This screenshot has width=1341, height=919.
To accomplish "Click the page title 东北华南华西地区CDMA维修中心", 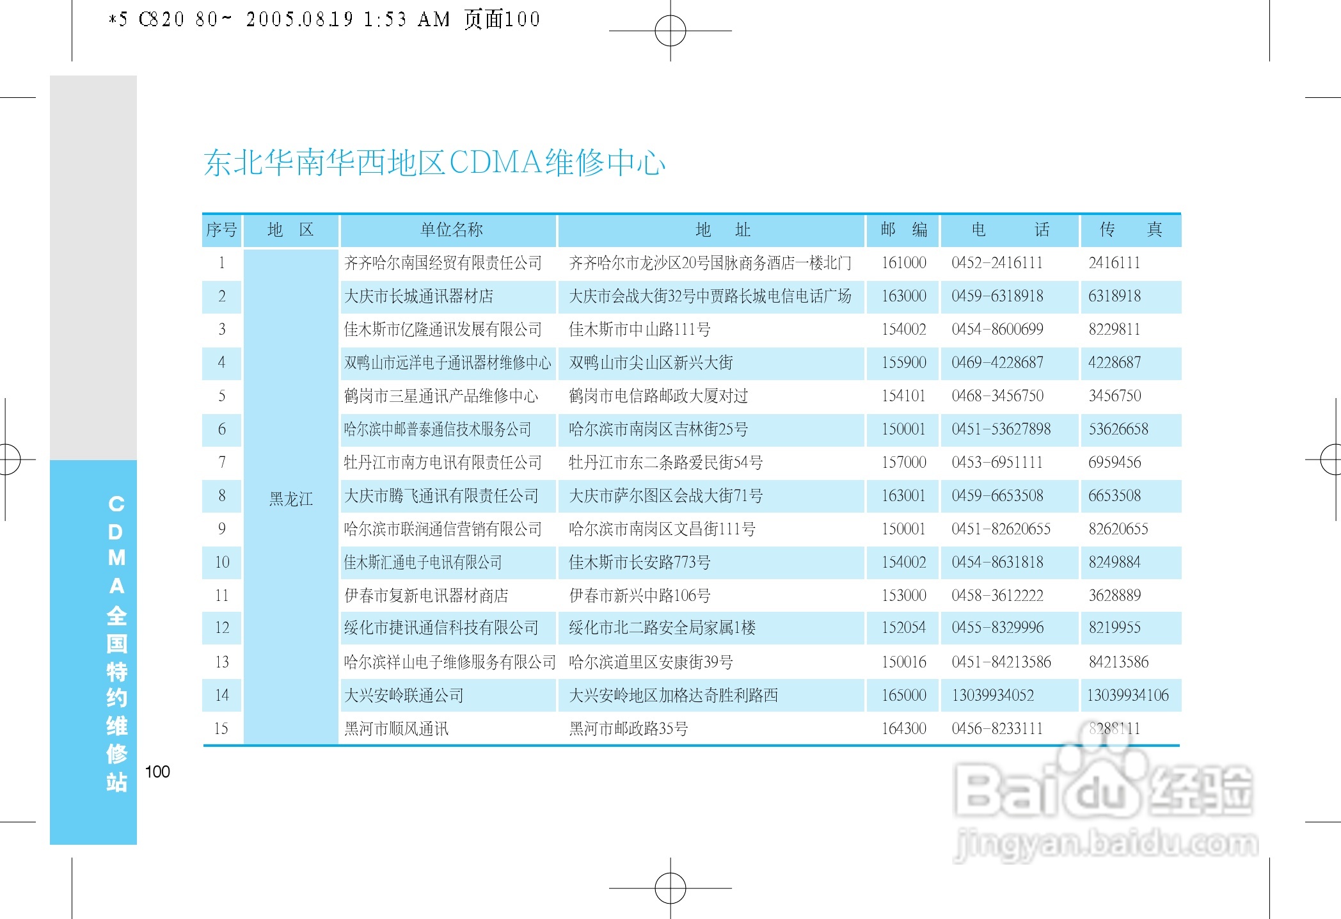I will pos(434,163).
